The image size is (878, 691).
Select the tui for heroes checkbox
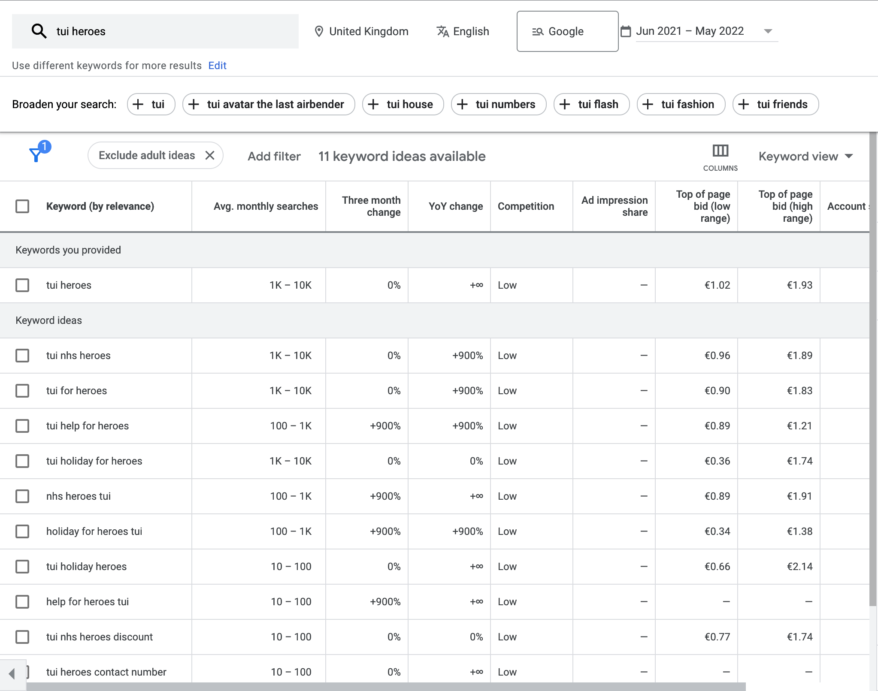click(22, 390)
